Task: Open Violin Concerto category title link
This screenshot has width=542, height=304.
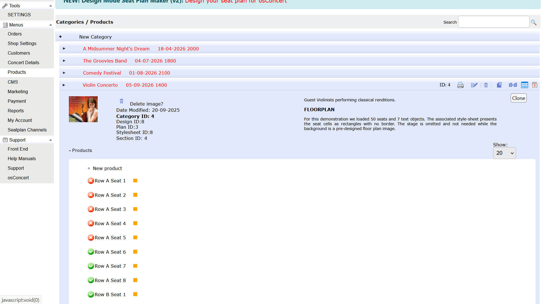Action: pos(100,85)
